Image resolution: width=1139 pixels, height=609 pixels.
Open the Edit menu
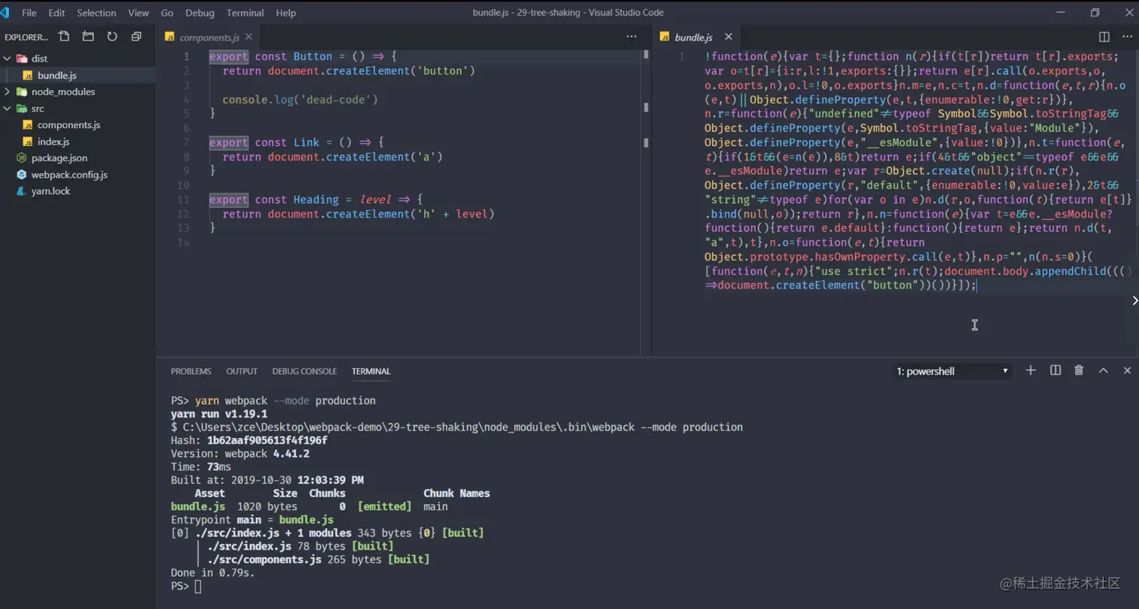pyautogui.click(x=56, y=13)
